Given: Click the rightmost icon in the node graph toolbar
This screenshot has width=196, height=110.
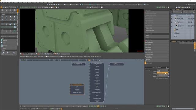Looking at the screenshot, I should coord(99,60).
